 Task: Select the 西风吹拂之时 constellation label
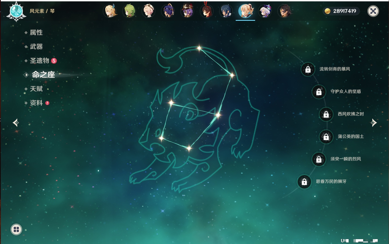(x=351, y=114)
